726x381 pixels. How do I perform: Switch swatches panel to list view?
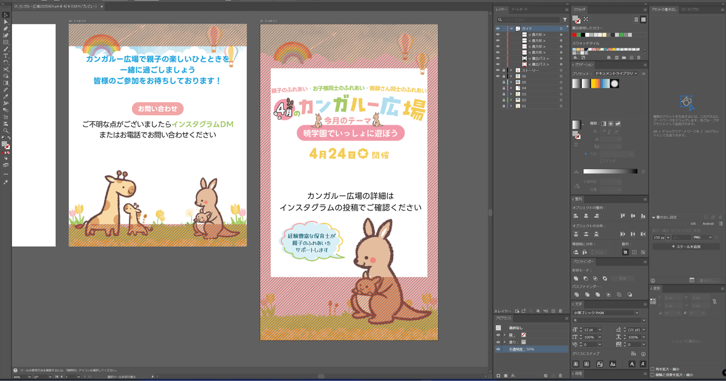click(x=636, y=19)
